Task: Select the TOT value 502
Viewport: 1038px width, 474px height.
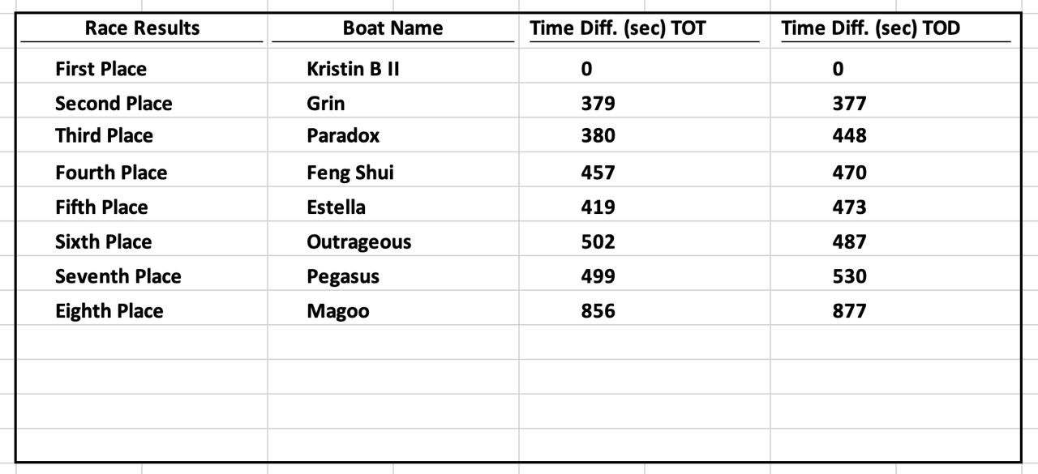Action: pos(598,241)
